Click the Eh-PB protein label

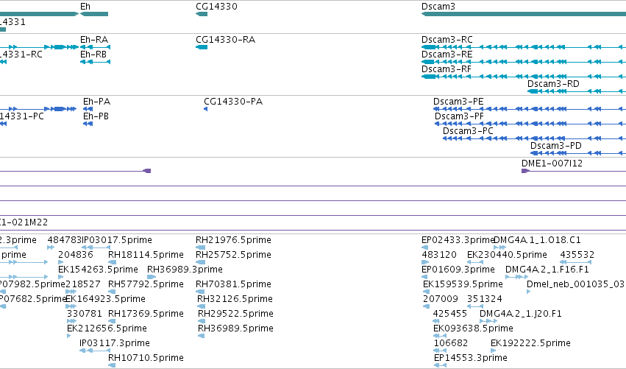tap(96, 116)
